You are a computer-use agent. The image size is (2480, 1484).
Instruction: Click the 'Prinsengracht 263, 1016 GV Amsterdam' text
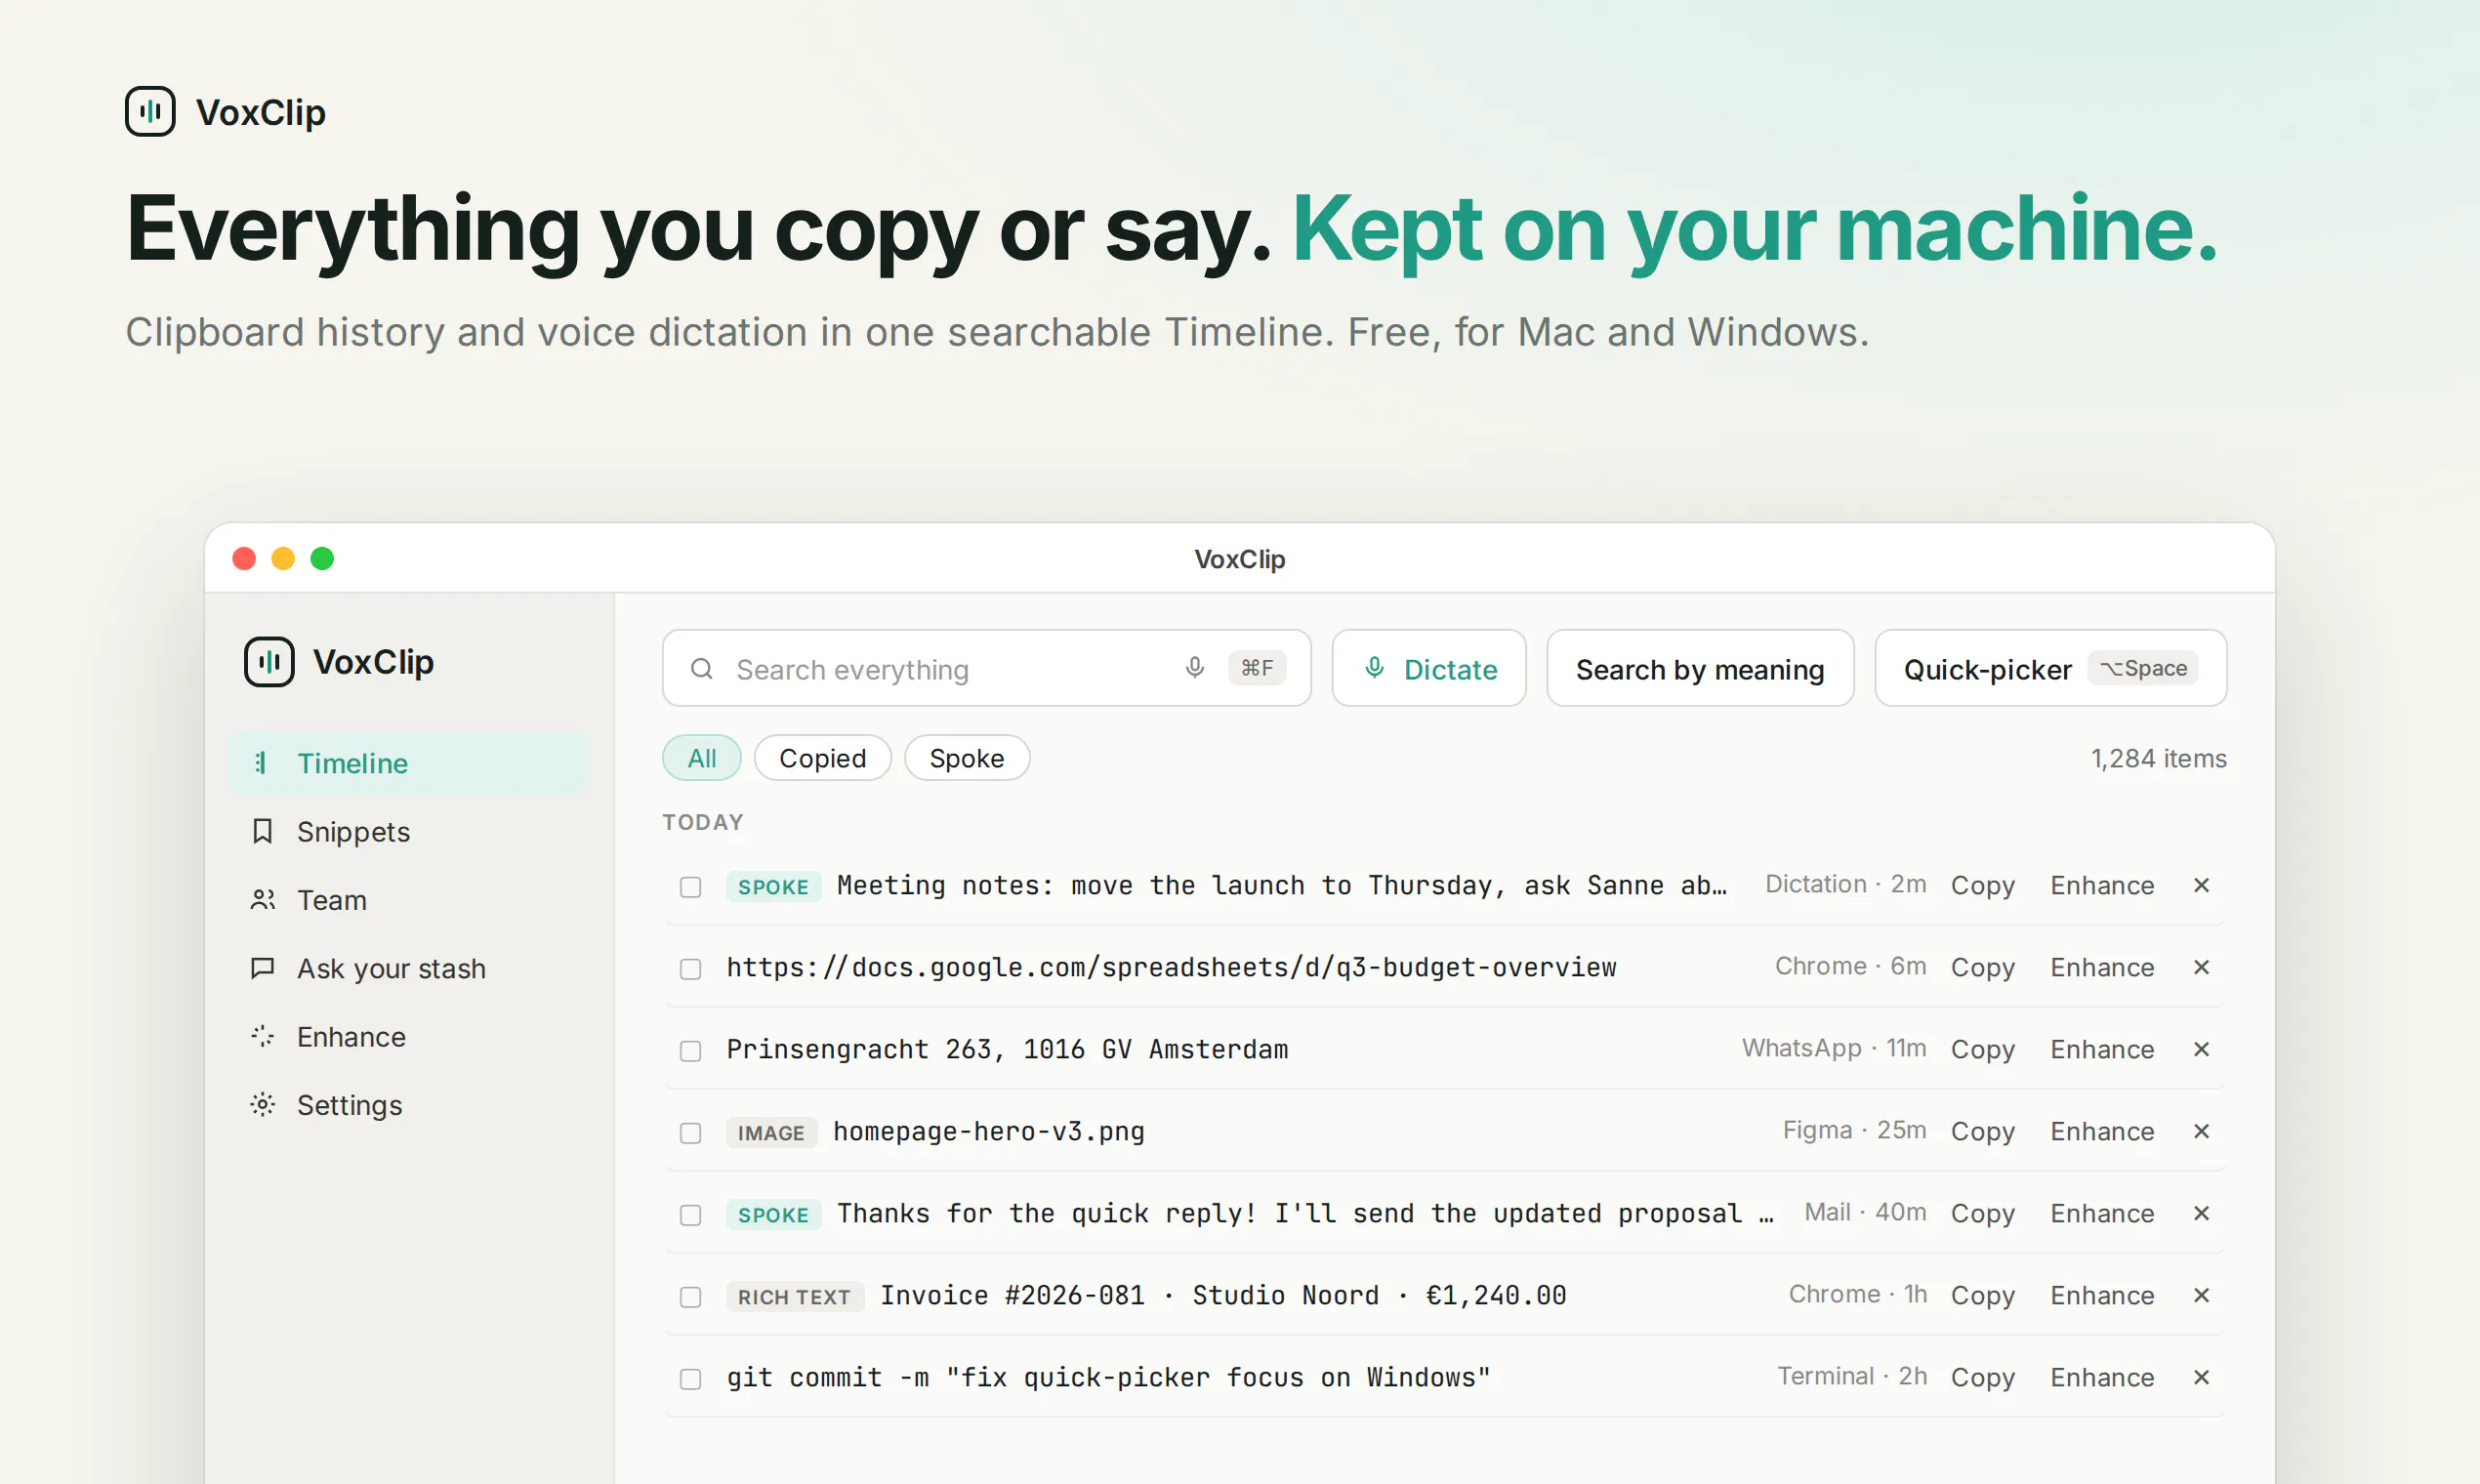1007,1049
